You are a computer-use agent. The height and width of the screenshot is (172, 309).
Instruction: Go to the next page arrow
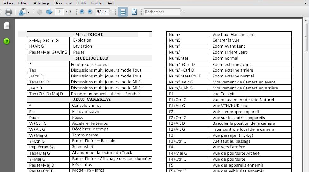(x=49, y=12)
